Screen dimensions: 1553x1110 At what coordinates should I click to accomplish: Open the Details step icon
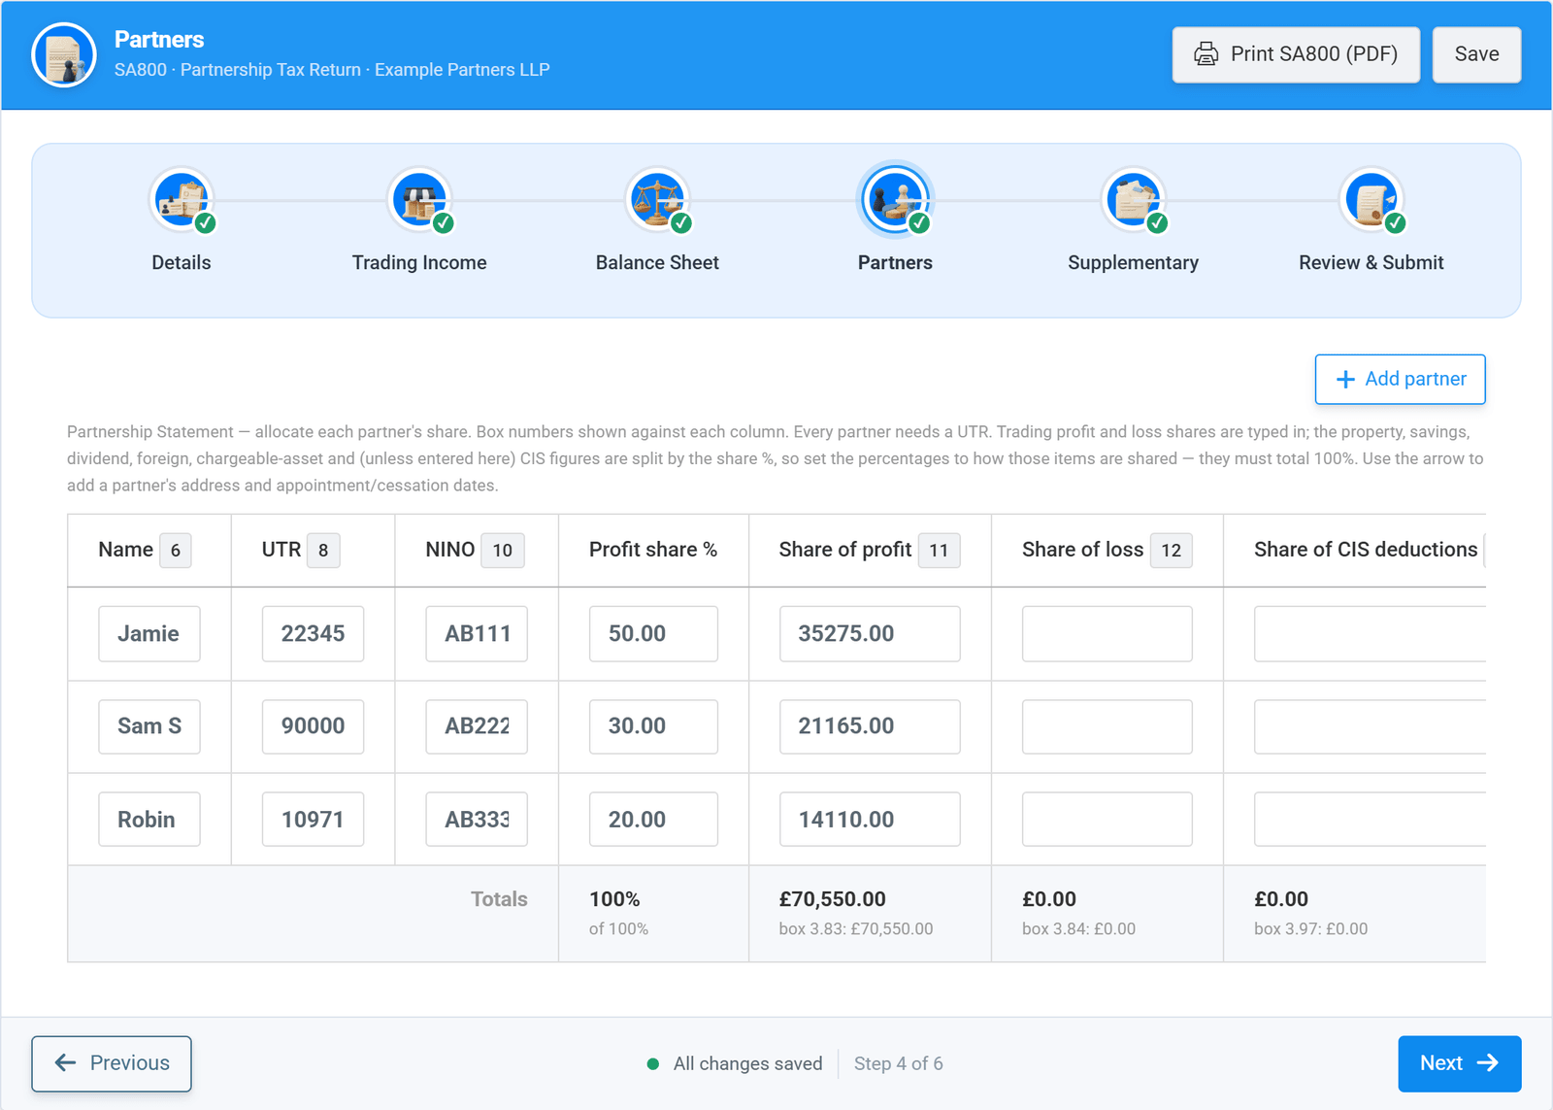pos(182,200)
